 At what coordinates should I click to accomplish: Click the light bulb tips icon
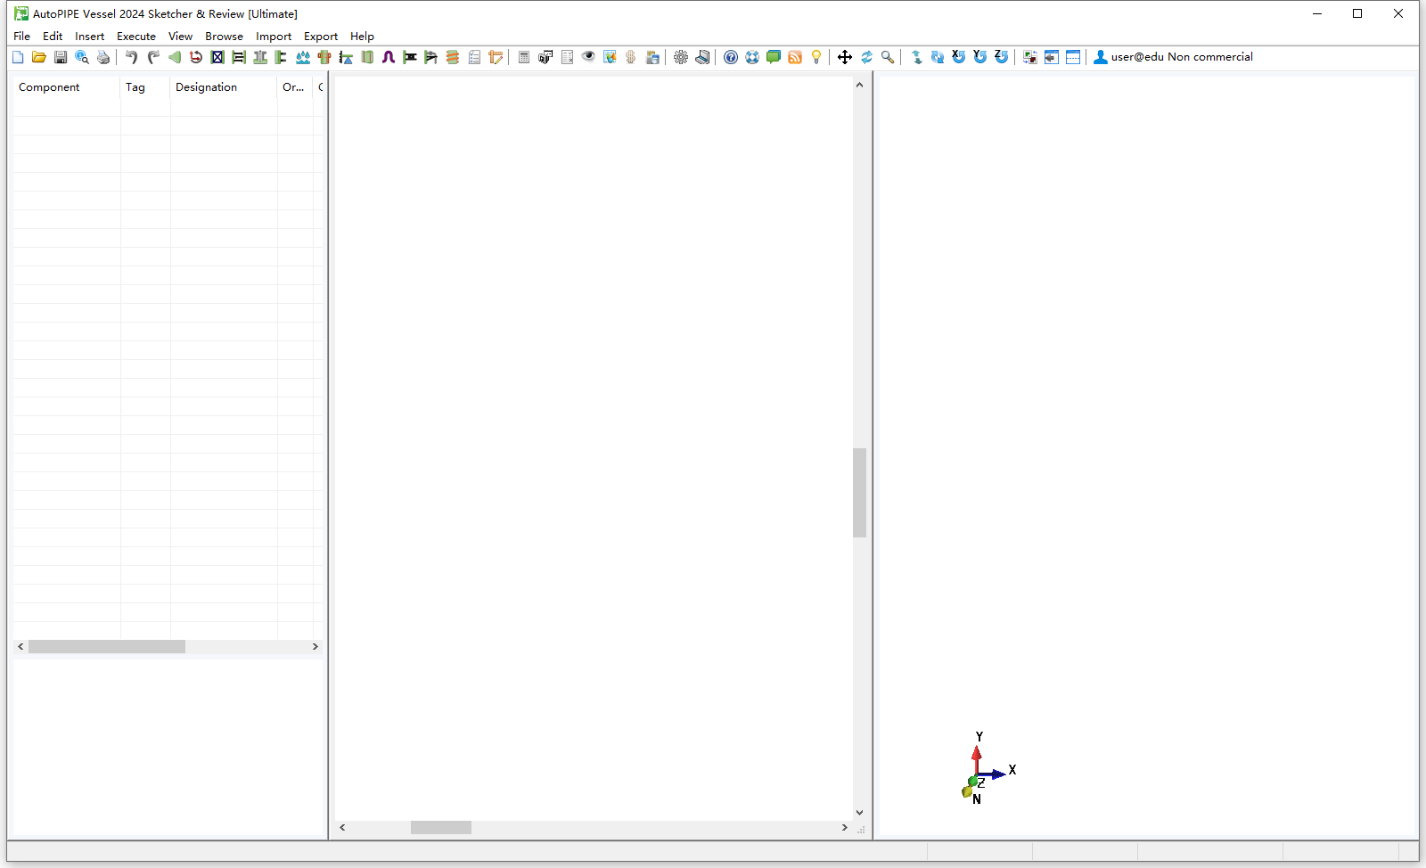816,57
